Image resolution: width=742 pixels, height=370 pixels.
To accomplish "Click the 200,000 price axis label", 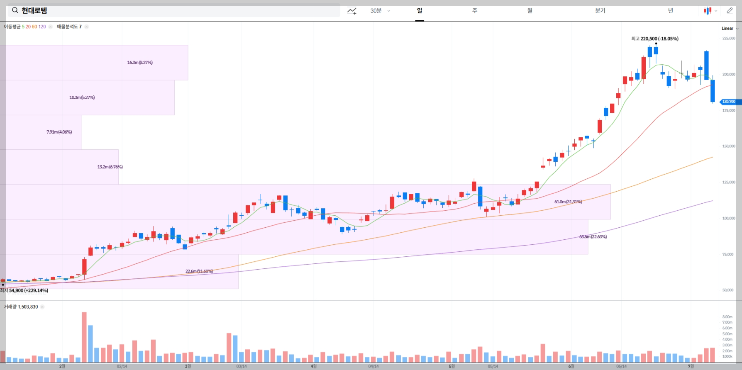I will (729, 74).
